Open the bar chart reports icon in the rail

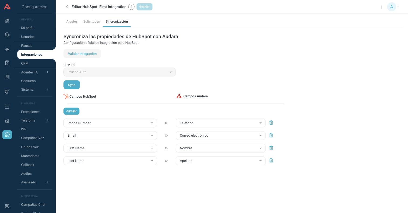[x=7, y=121]
